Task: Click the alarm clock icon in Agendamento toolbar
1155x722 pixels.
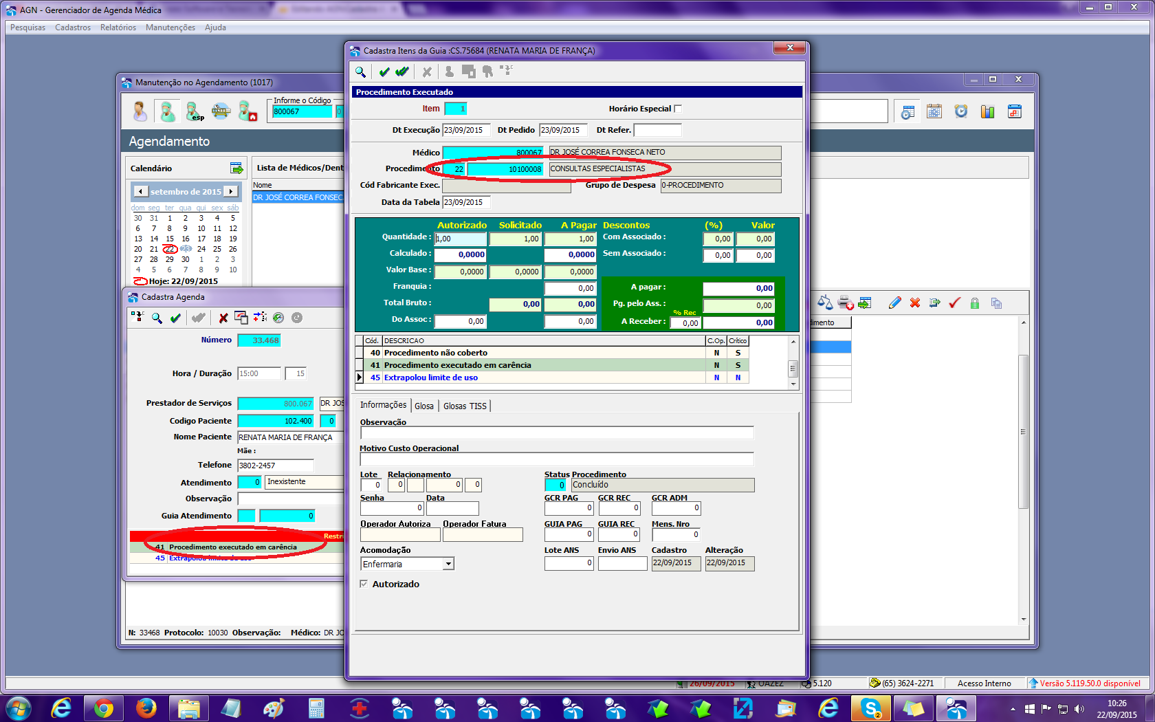Action: click(961, 112)
